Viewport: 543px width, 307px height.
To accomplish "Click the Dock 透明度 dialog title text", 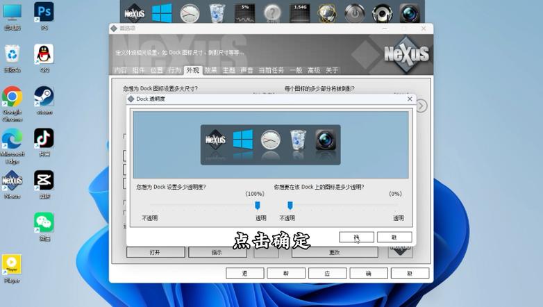I will pyautogui.click(x=151, y=99).
